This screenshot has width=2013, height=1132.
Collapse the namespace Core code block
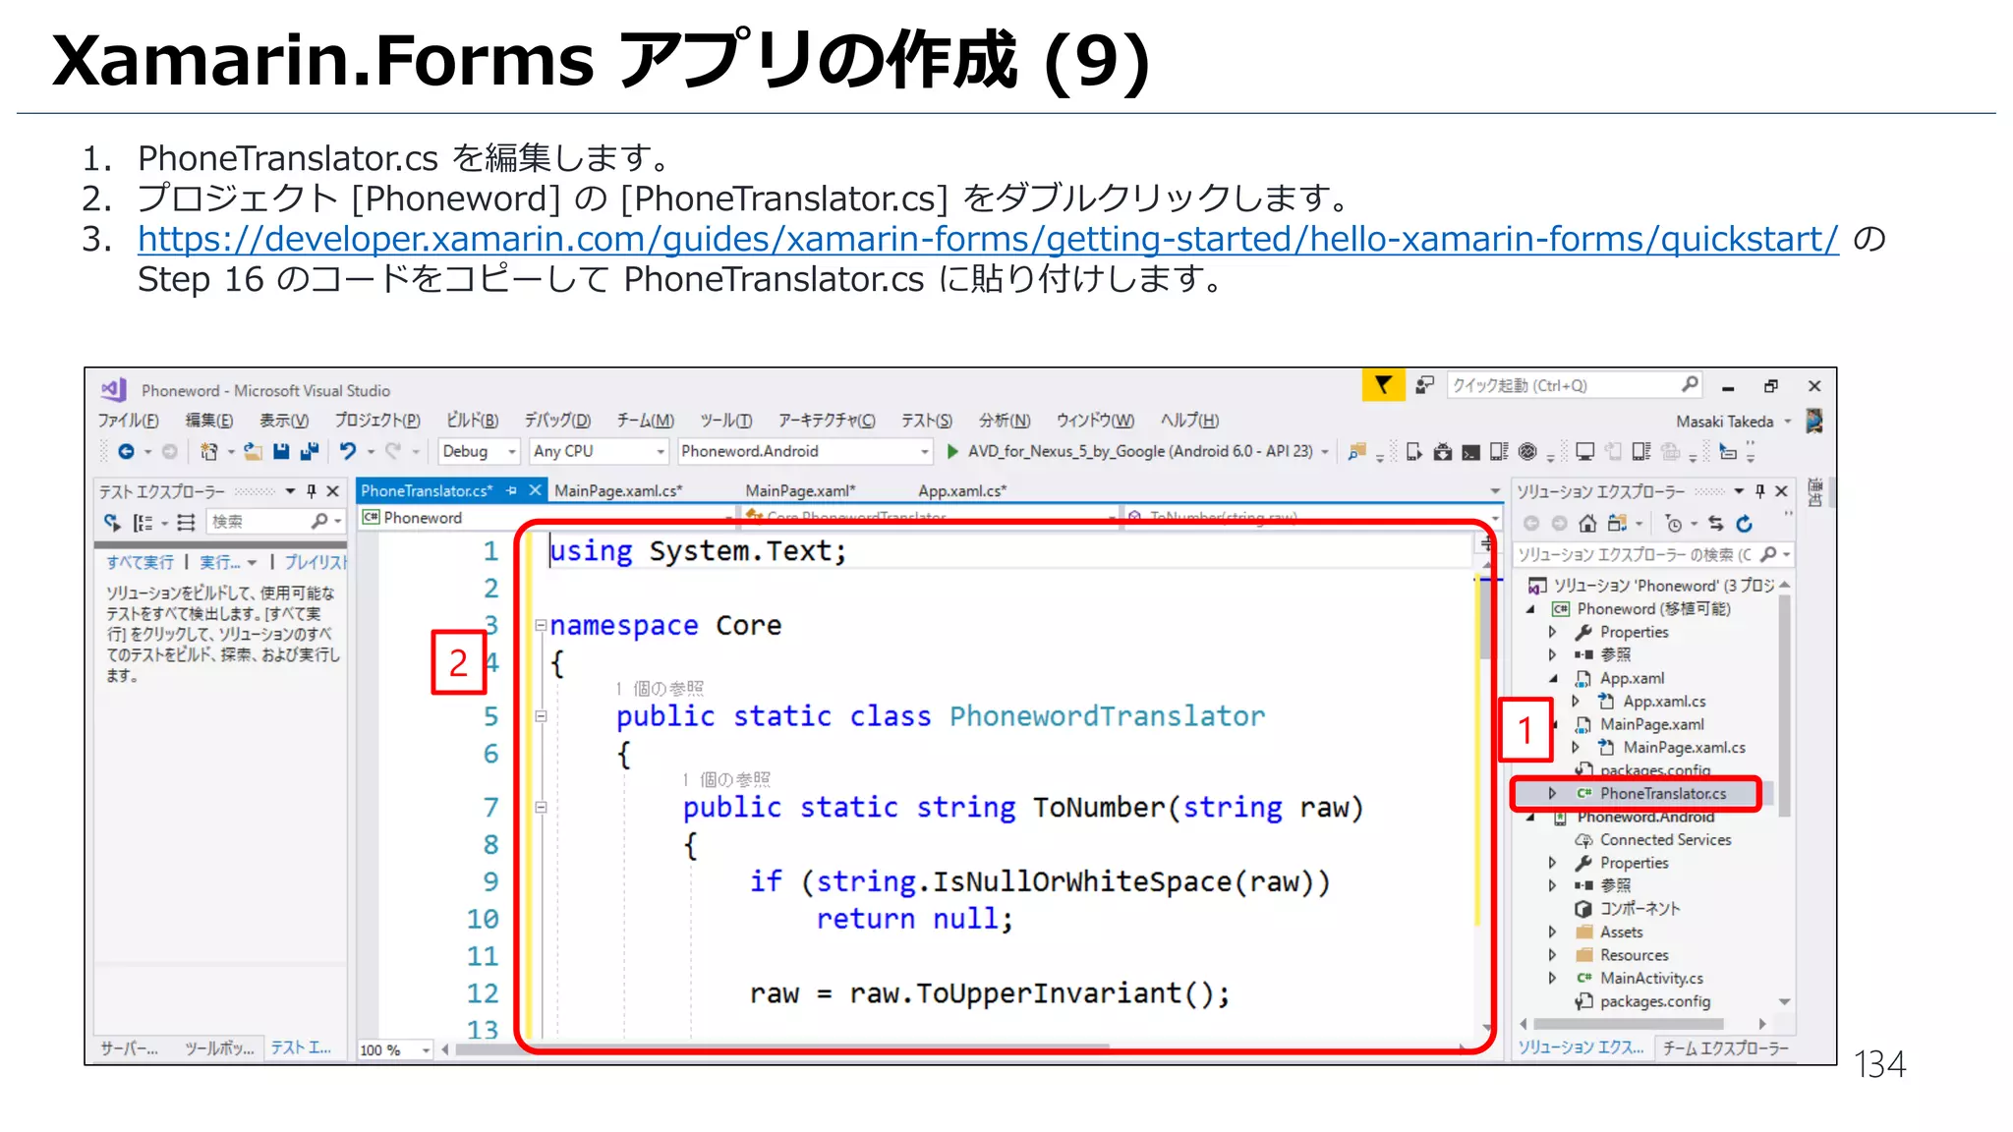click(541, 625)
